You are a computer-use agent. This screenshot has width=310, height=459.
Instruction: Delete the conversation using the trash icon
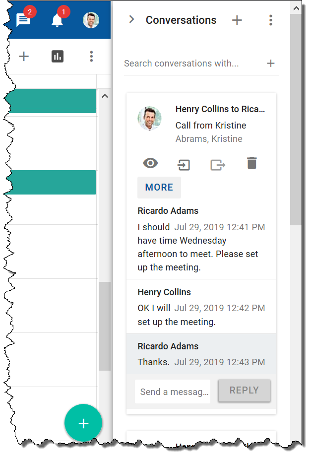pyautogui.click(x=251, y=163)
